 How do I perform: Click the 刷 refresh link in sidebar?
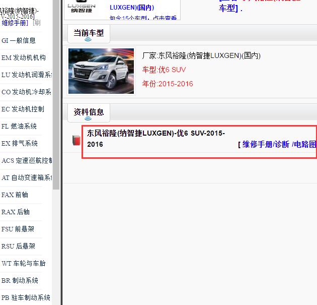pos(37,23)
